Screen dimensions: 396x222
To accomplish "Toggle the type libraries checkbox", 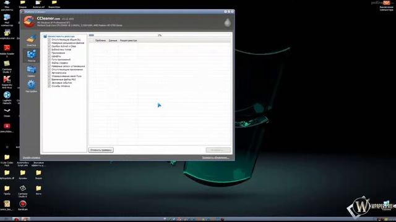I will pos(49,49).
